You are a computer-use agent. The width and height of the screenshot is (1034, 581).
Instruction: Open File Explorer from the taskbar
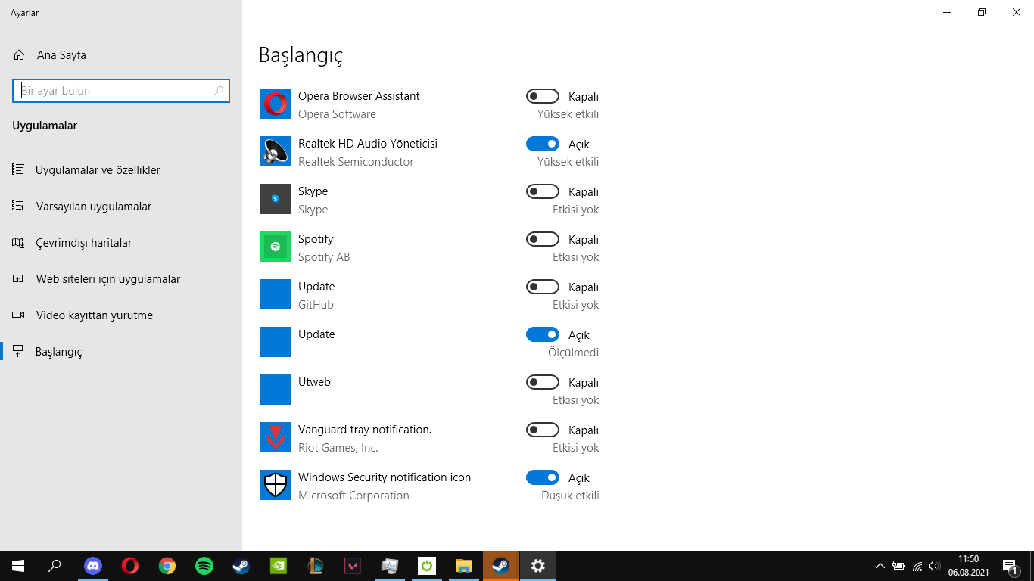tap(464, 566)
